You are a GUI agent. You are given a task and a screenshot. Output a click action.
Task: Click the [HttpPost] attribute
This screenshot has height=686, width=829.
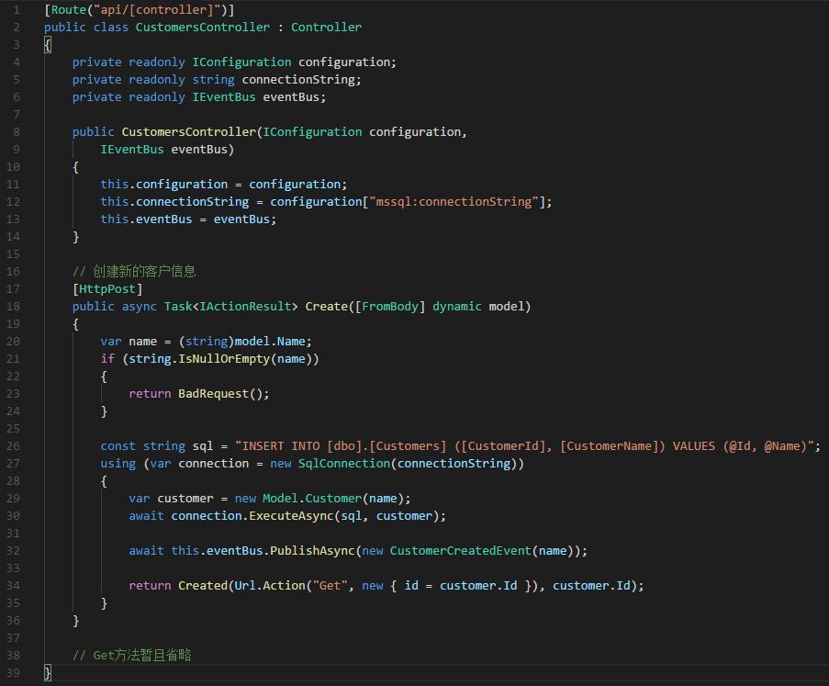pyautogui.click(x=107, y=289)
